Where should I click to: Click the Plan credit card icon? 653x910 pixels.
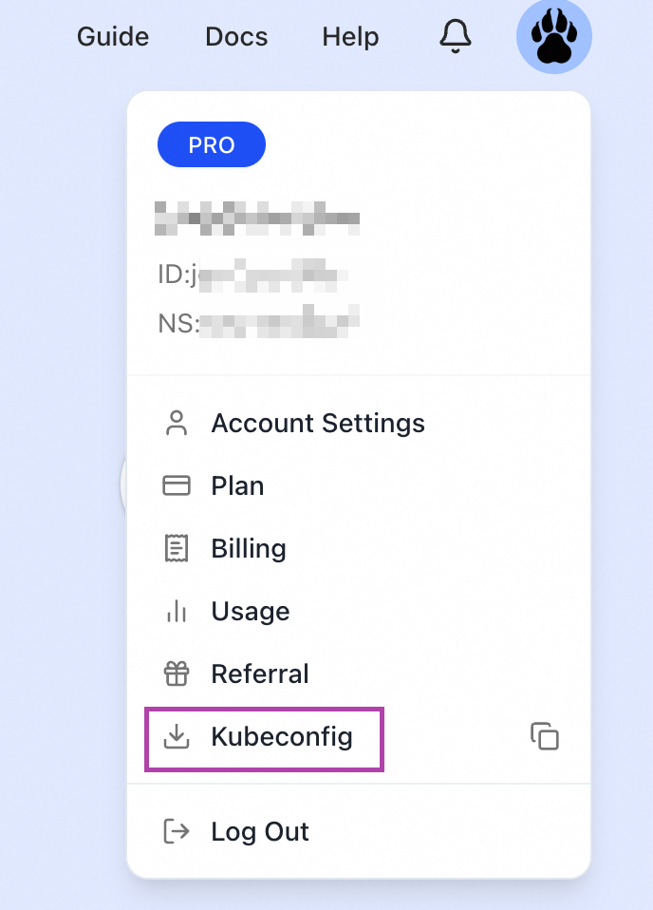coord(177,485)
